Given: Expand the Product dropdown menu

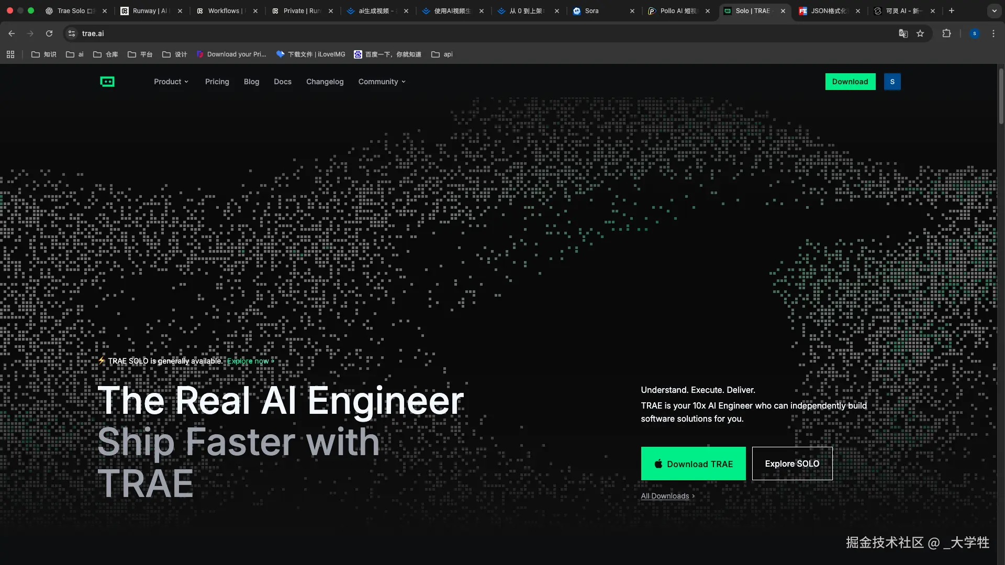Looking at the screenshot, I should tap(171, 82).
